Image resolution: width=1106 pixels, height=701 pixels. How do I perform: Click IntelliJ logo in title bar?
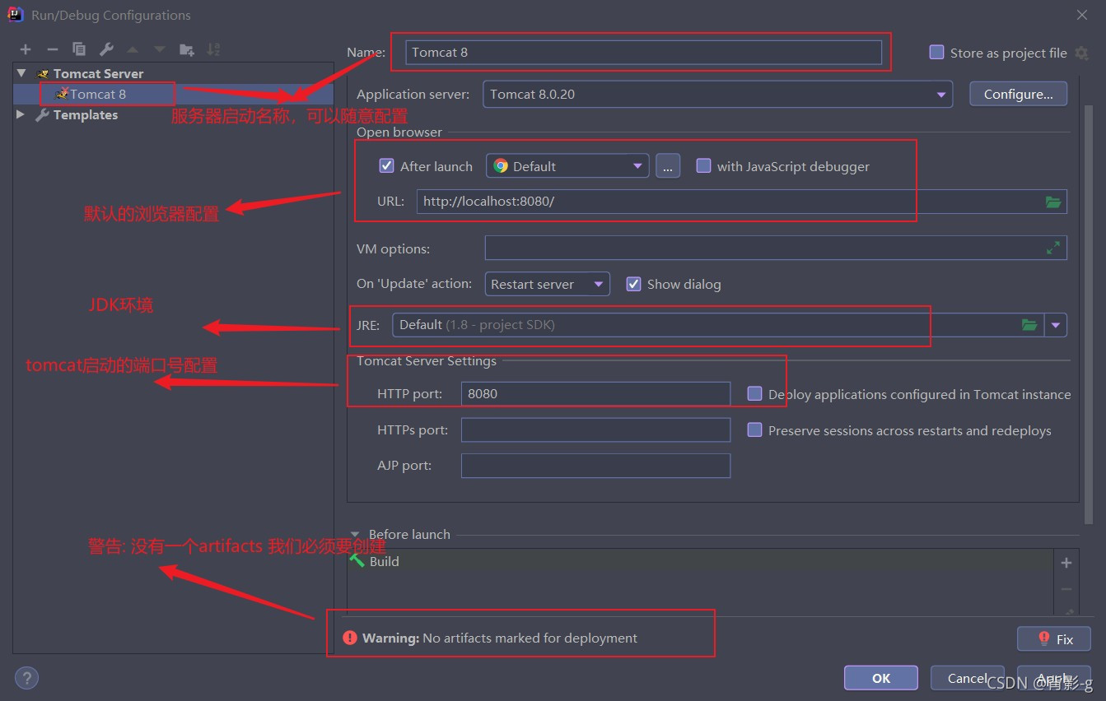click(x=15, y=14)
